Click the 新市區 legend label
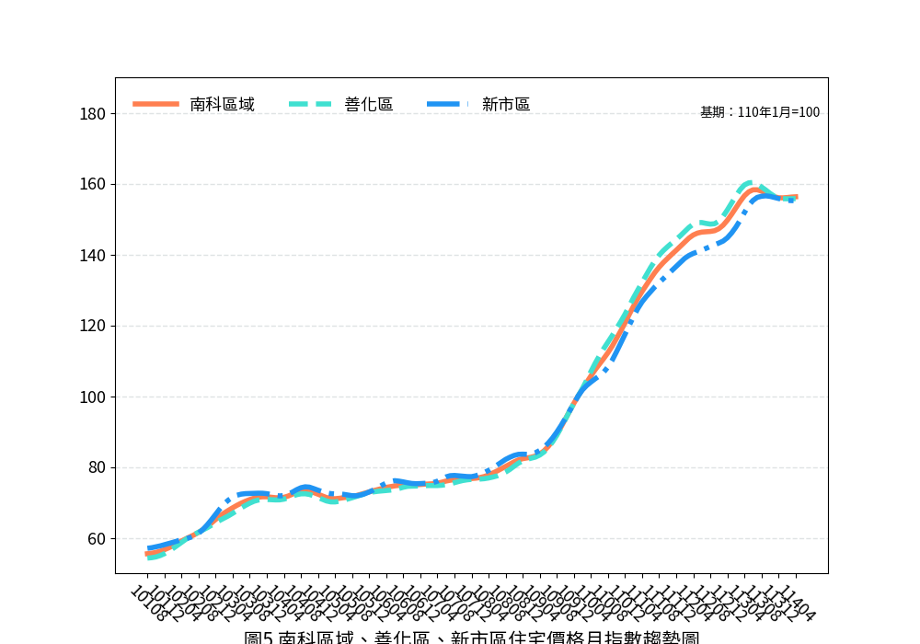 tap(506, 104)
